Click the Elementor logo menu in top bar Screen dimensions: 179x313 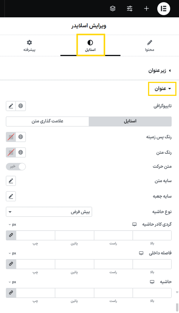tap(163, 8)
